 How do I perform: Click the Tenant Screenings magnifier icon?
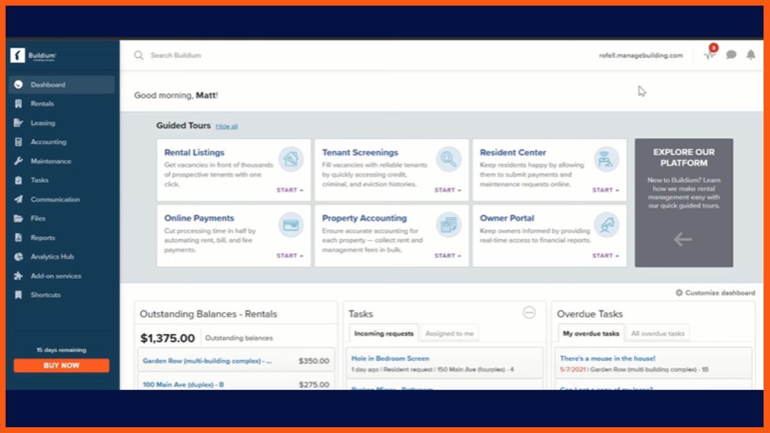pos(449,158)
